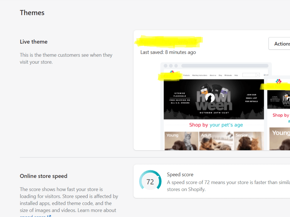Click the 'Themes' page heading

[32, 13]
